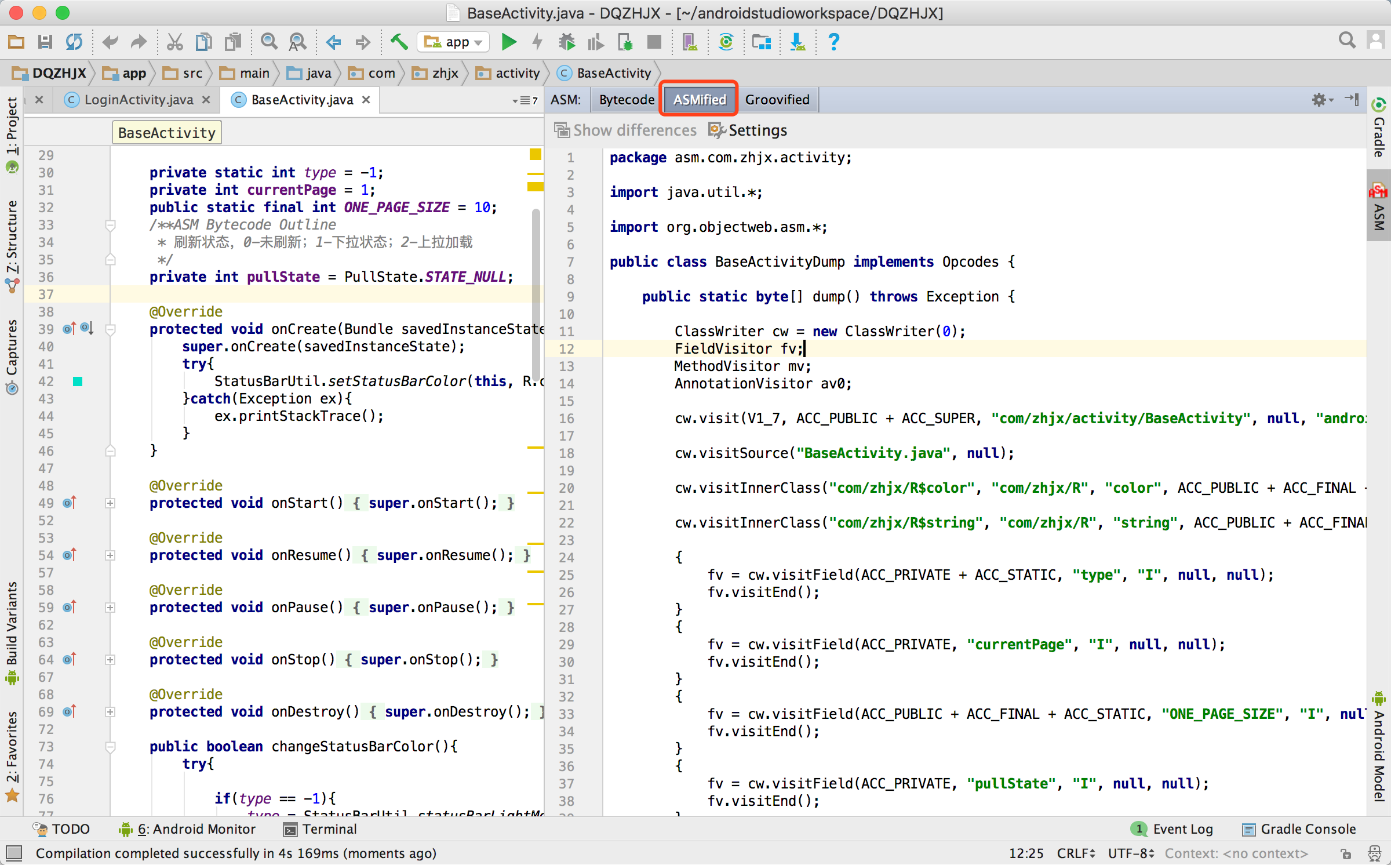Open the ASM panel gear settings dropdown
This screenshot has height=865, width=1391.
(x=1322, y=100)
